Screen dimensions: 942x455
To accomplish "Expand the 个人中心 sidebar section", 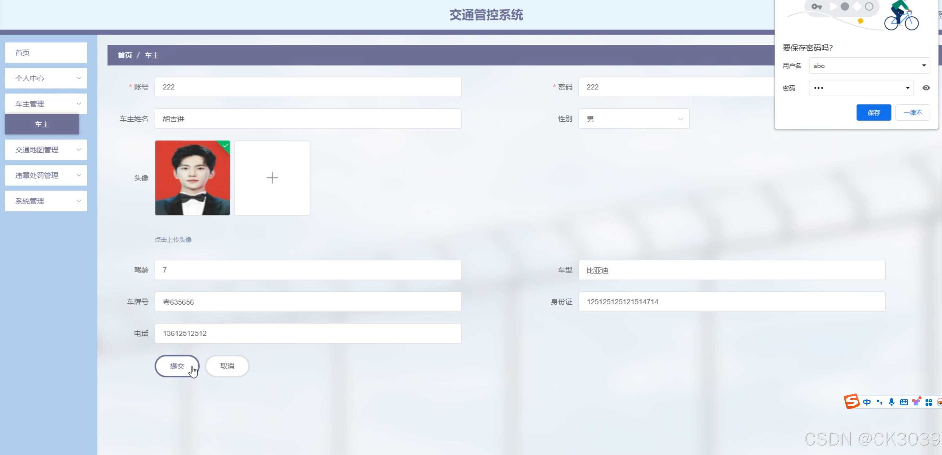I will tap(46, 78).
